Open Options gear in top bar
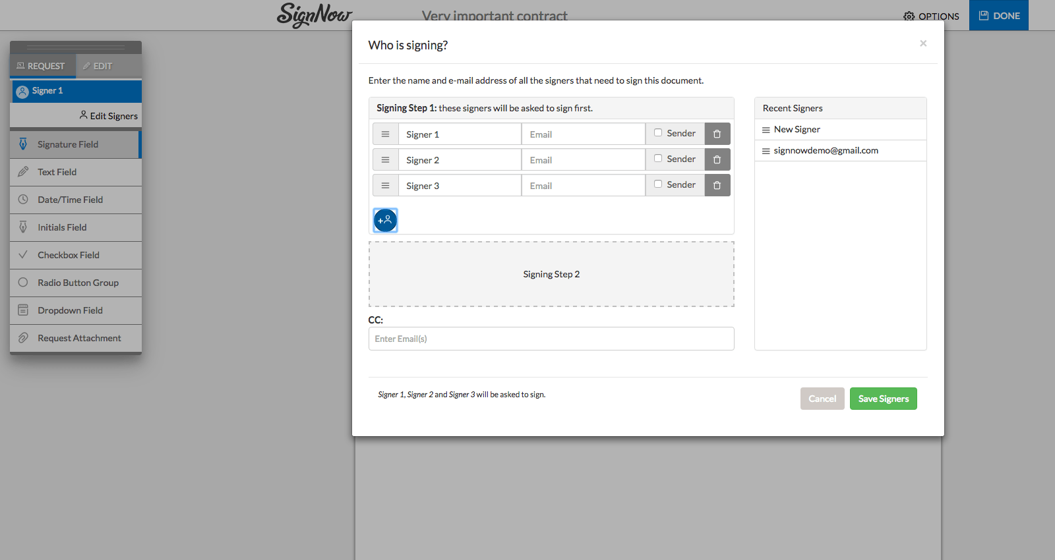 [x=931, y=16]
